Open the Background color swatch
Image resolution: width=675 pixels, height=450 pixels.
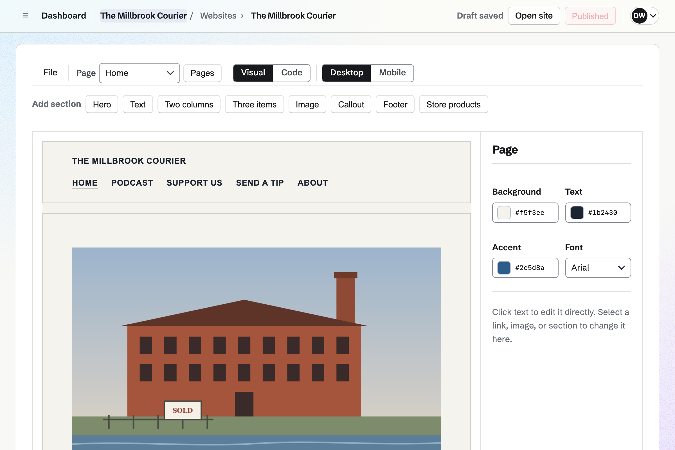(504, 213)
